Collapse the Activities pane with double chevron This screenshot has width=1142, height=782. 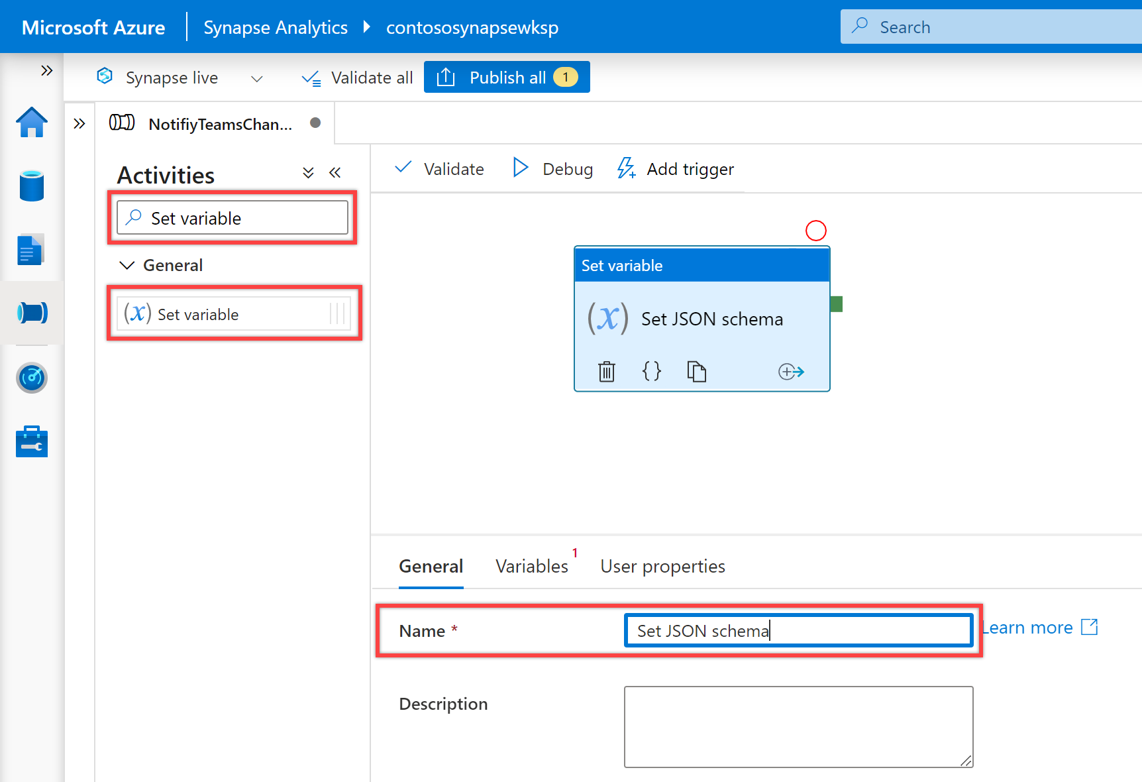pos(335,173)
